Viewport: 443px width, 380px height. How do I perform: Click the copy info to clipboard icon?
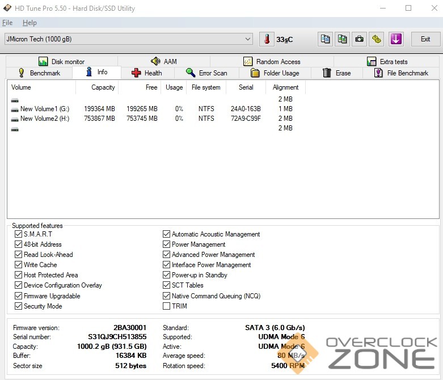(325, 39)
